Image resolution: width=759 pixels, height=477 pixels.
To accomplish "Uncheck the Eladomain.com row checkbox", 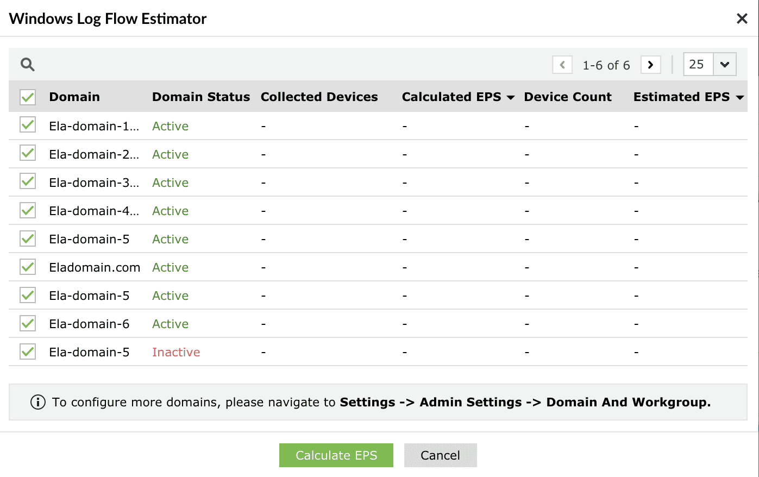I will pyautogui.click(x=28, y=267).
